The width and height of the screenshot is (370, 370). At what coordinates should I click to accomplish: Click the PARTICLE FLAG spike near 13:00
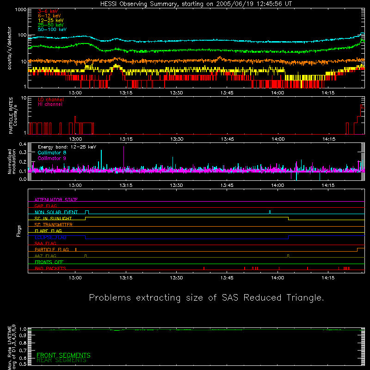point(76,249)
